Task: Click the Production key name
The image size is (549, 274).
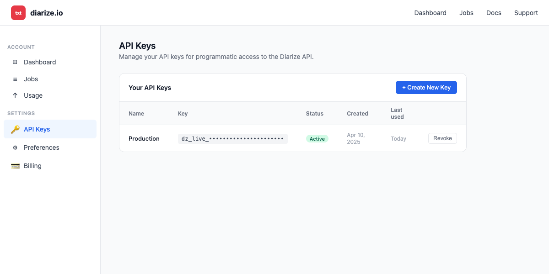Action: [x=144, y=138]
